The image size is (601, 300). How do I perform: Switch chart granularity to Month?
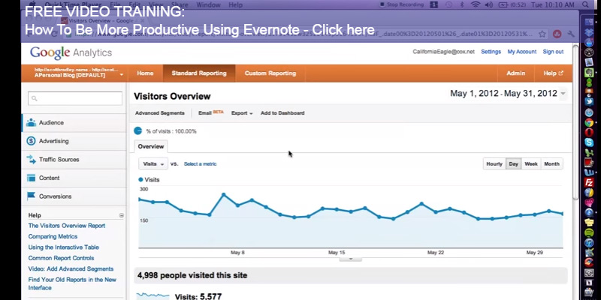551,163
